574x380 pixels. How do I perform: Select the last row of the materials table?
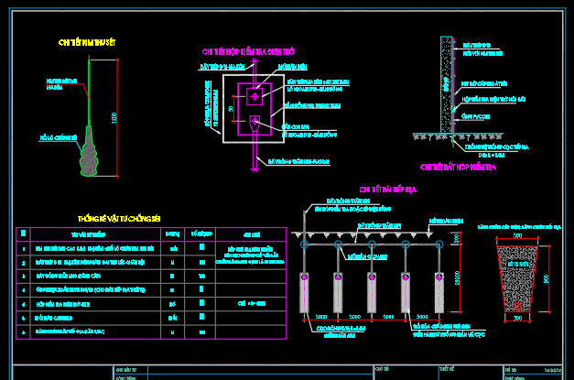(x=151, y=332)
